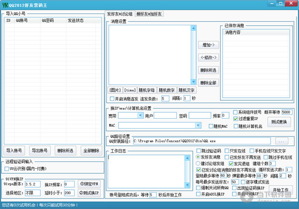Click the QQ安装路径 text field
299x209 pixels.
point(202,141)
